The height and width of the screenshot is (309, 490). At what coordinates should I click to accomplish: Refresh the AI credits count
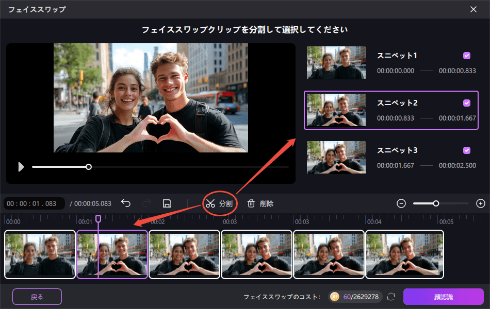click(391, 297)
